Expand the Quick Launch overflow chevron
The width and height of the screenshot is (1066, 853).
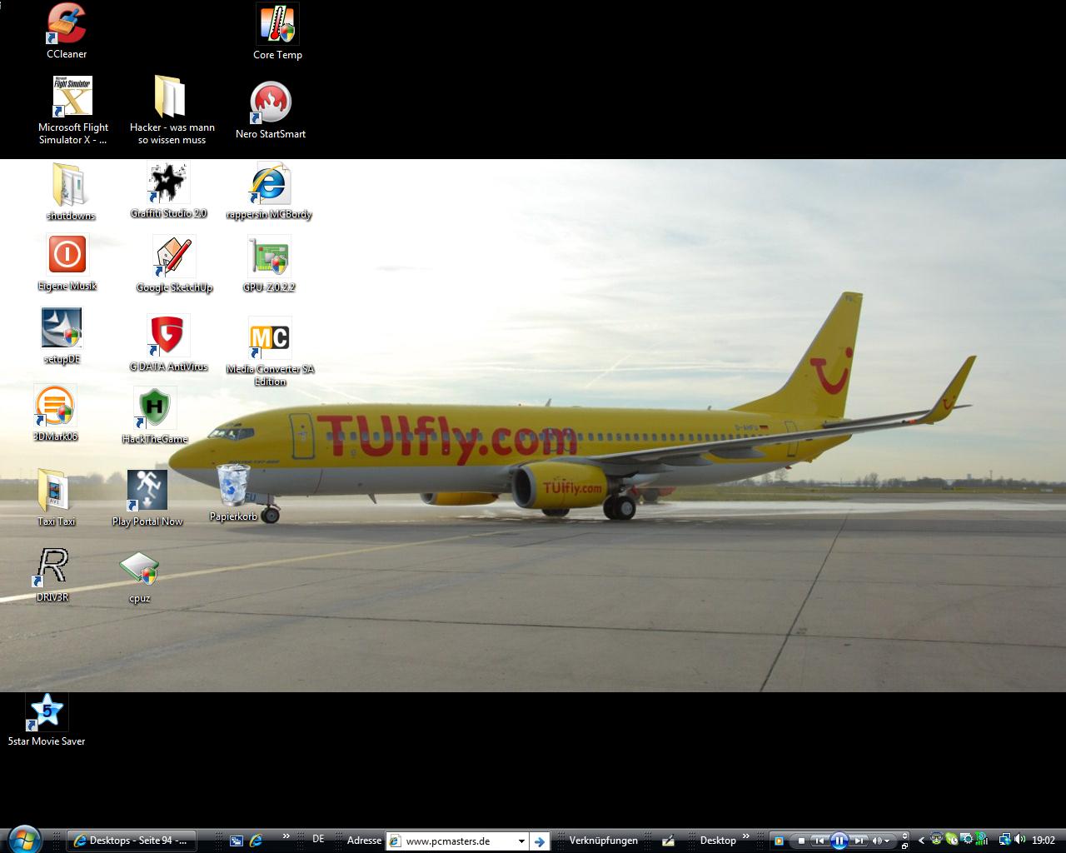pos(286,836)
